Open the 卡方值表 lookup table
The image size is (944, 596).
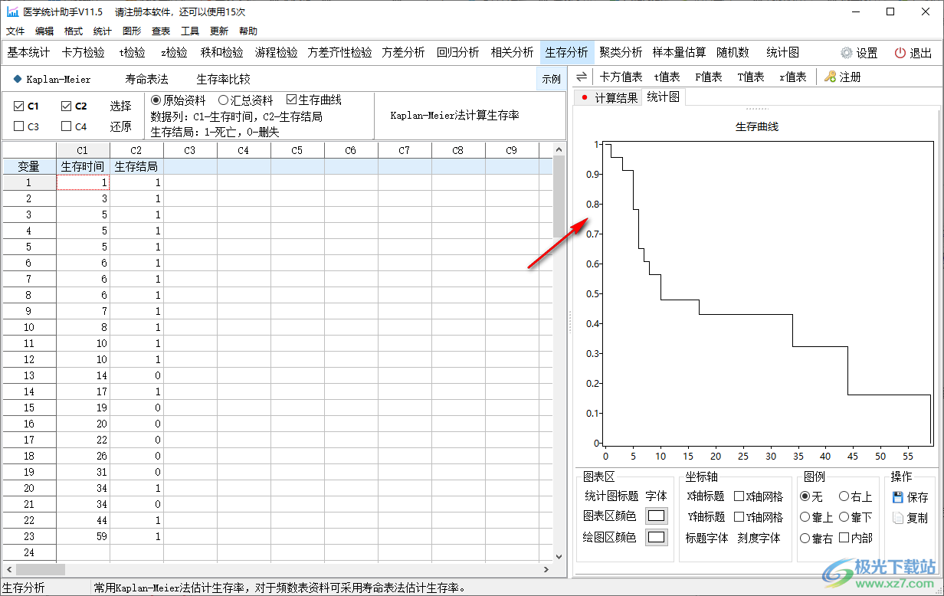point(621,77)
